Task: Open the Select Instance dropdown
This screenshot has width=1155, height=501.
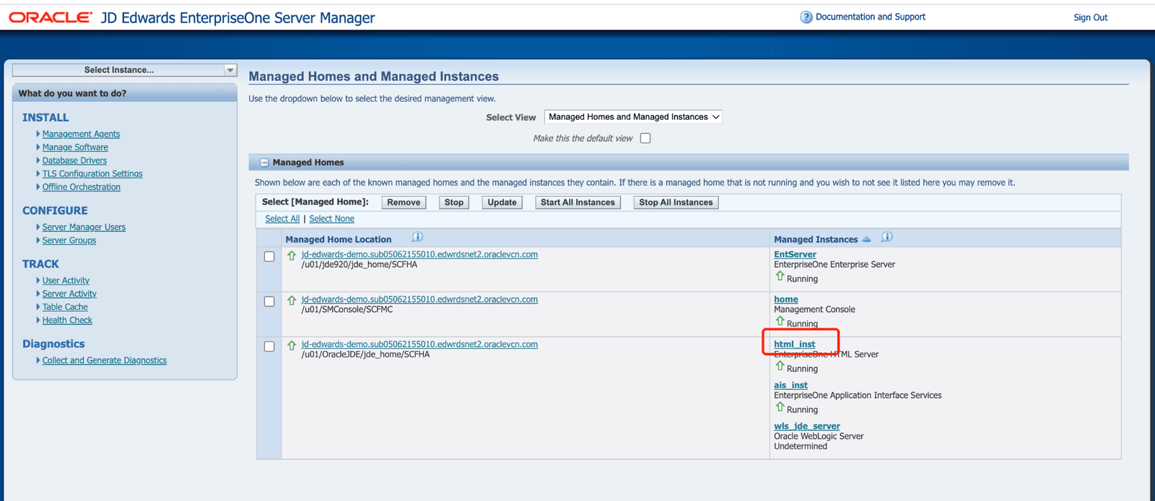Action: 124,70
